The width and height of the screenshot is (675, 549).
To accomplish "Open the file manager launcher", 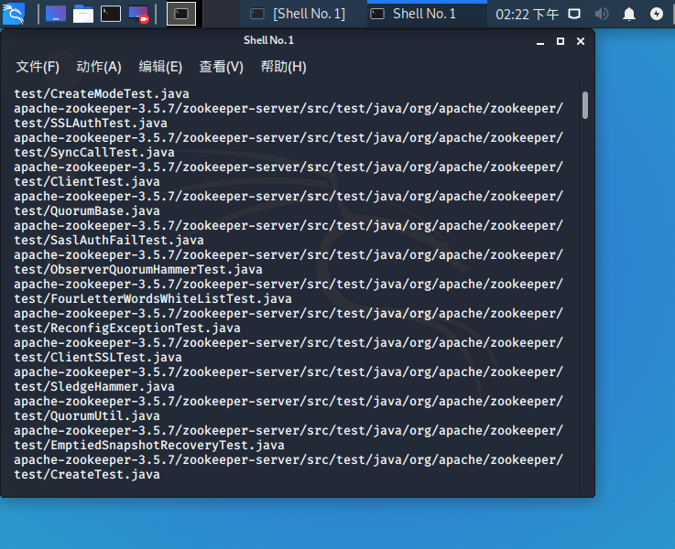I will pos(83,14).
